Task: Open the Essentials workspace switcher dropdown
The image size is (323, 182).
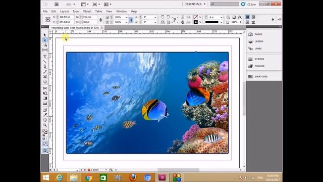Action: [x=195, y=4]
